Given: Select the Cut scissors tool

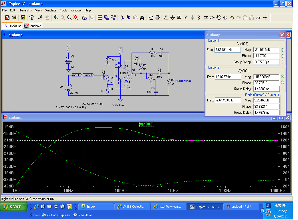Looking at the screenshot, I should (122, 18).
